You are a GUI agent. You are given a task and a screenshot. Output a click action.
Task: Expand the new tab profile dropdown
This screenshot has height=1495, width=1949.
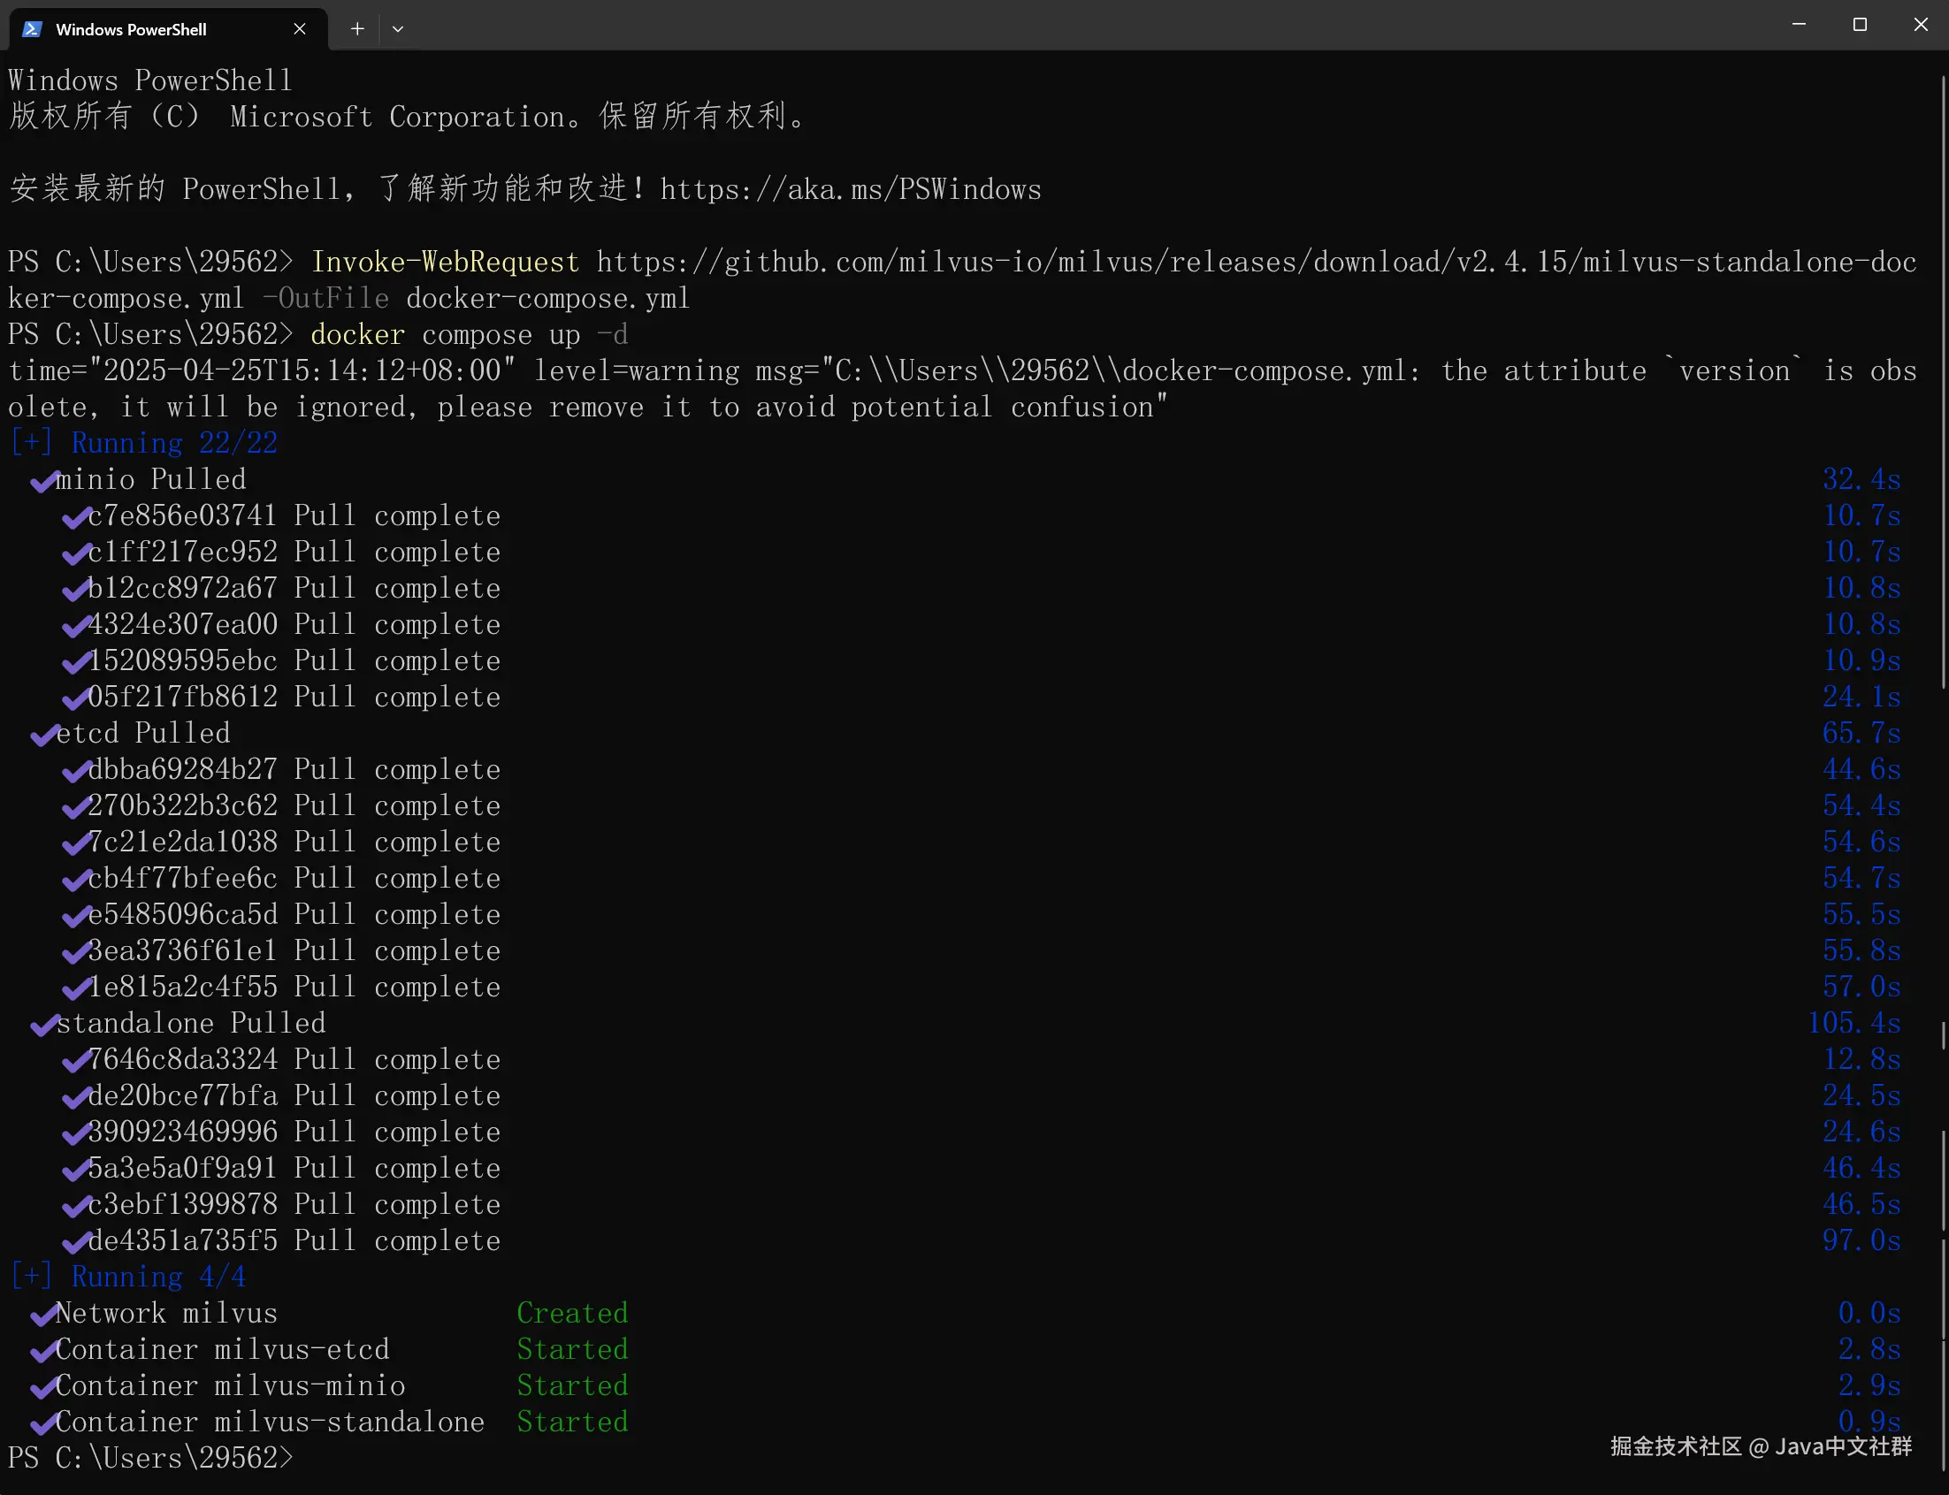[398, 29]
